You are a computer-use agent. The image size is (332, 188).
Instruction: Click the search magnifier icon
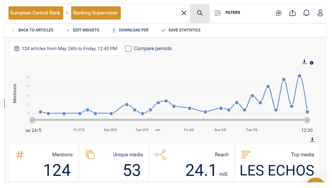pyautogui.click(x=200, y=13)
